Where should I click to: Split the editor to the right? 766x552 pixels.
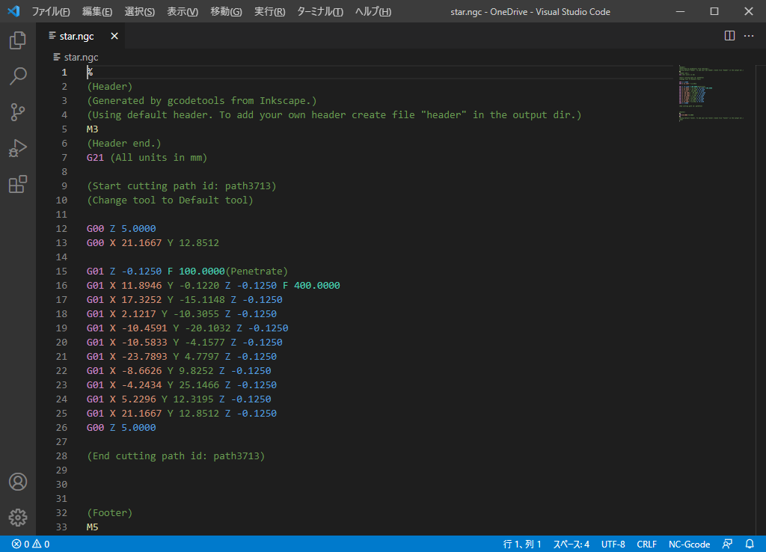[x=729, y=36]
